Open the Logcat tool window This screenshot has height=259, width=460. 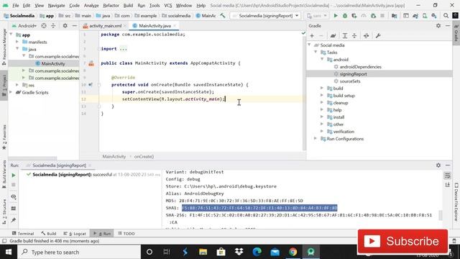(75, 234)
